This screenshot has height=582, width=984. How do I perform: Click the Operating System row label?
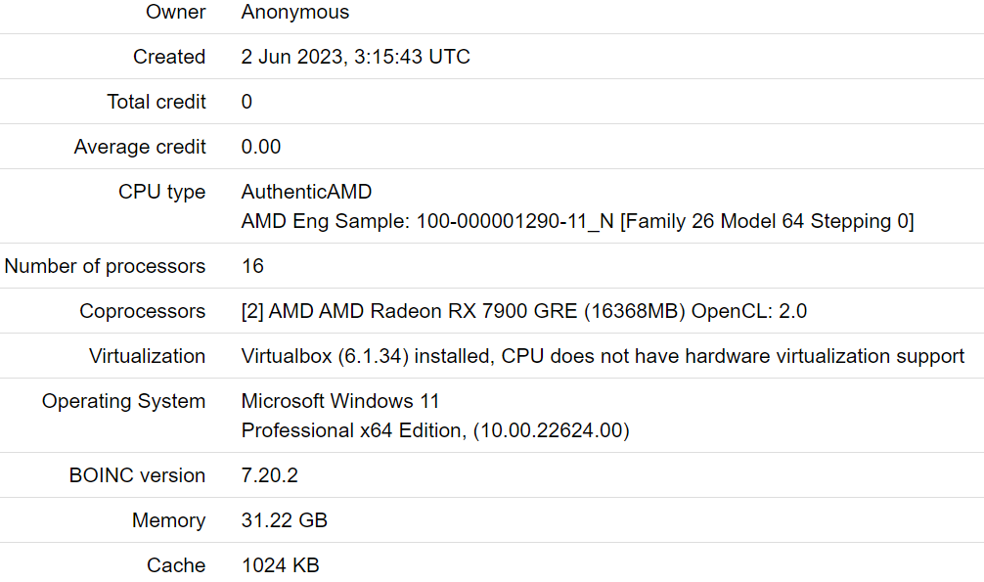click(123, 401)
